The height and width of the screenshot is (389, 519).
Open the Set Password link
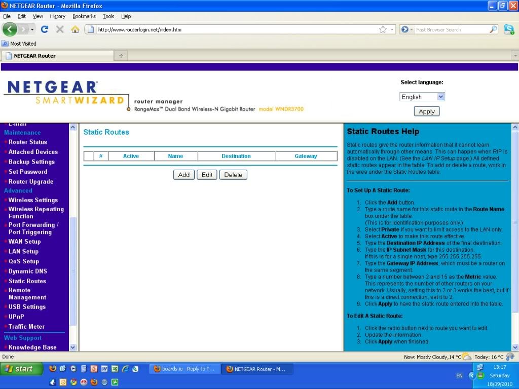(x=28, y=172)
